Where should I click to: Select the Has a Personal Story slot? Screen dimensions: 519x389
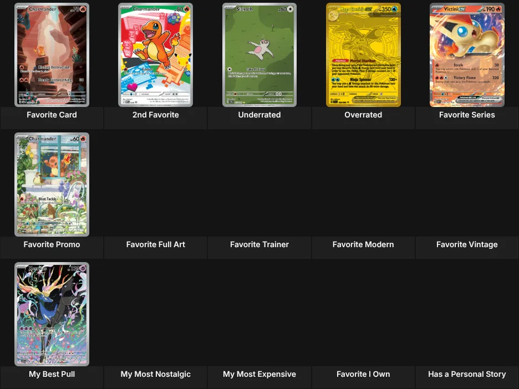click(x=467, y=324)
